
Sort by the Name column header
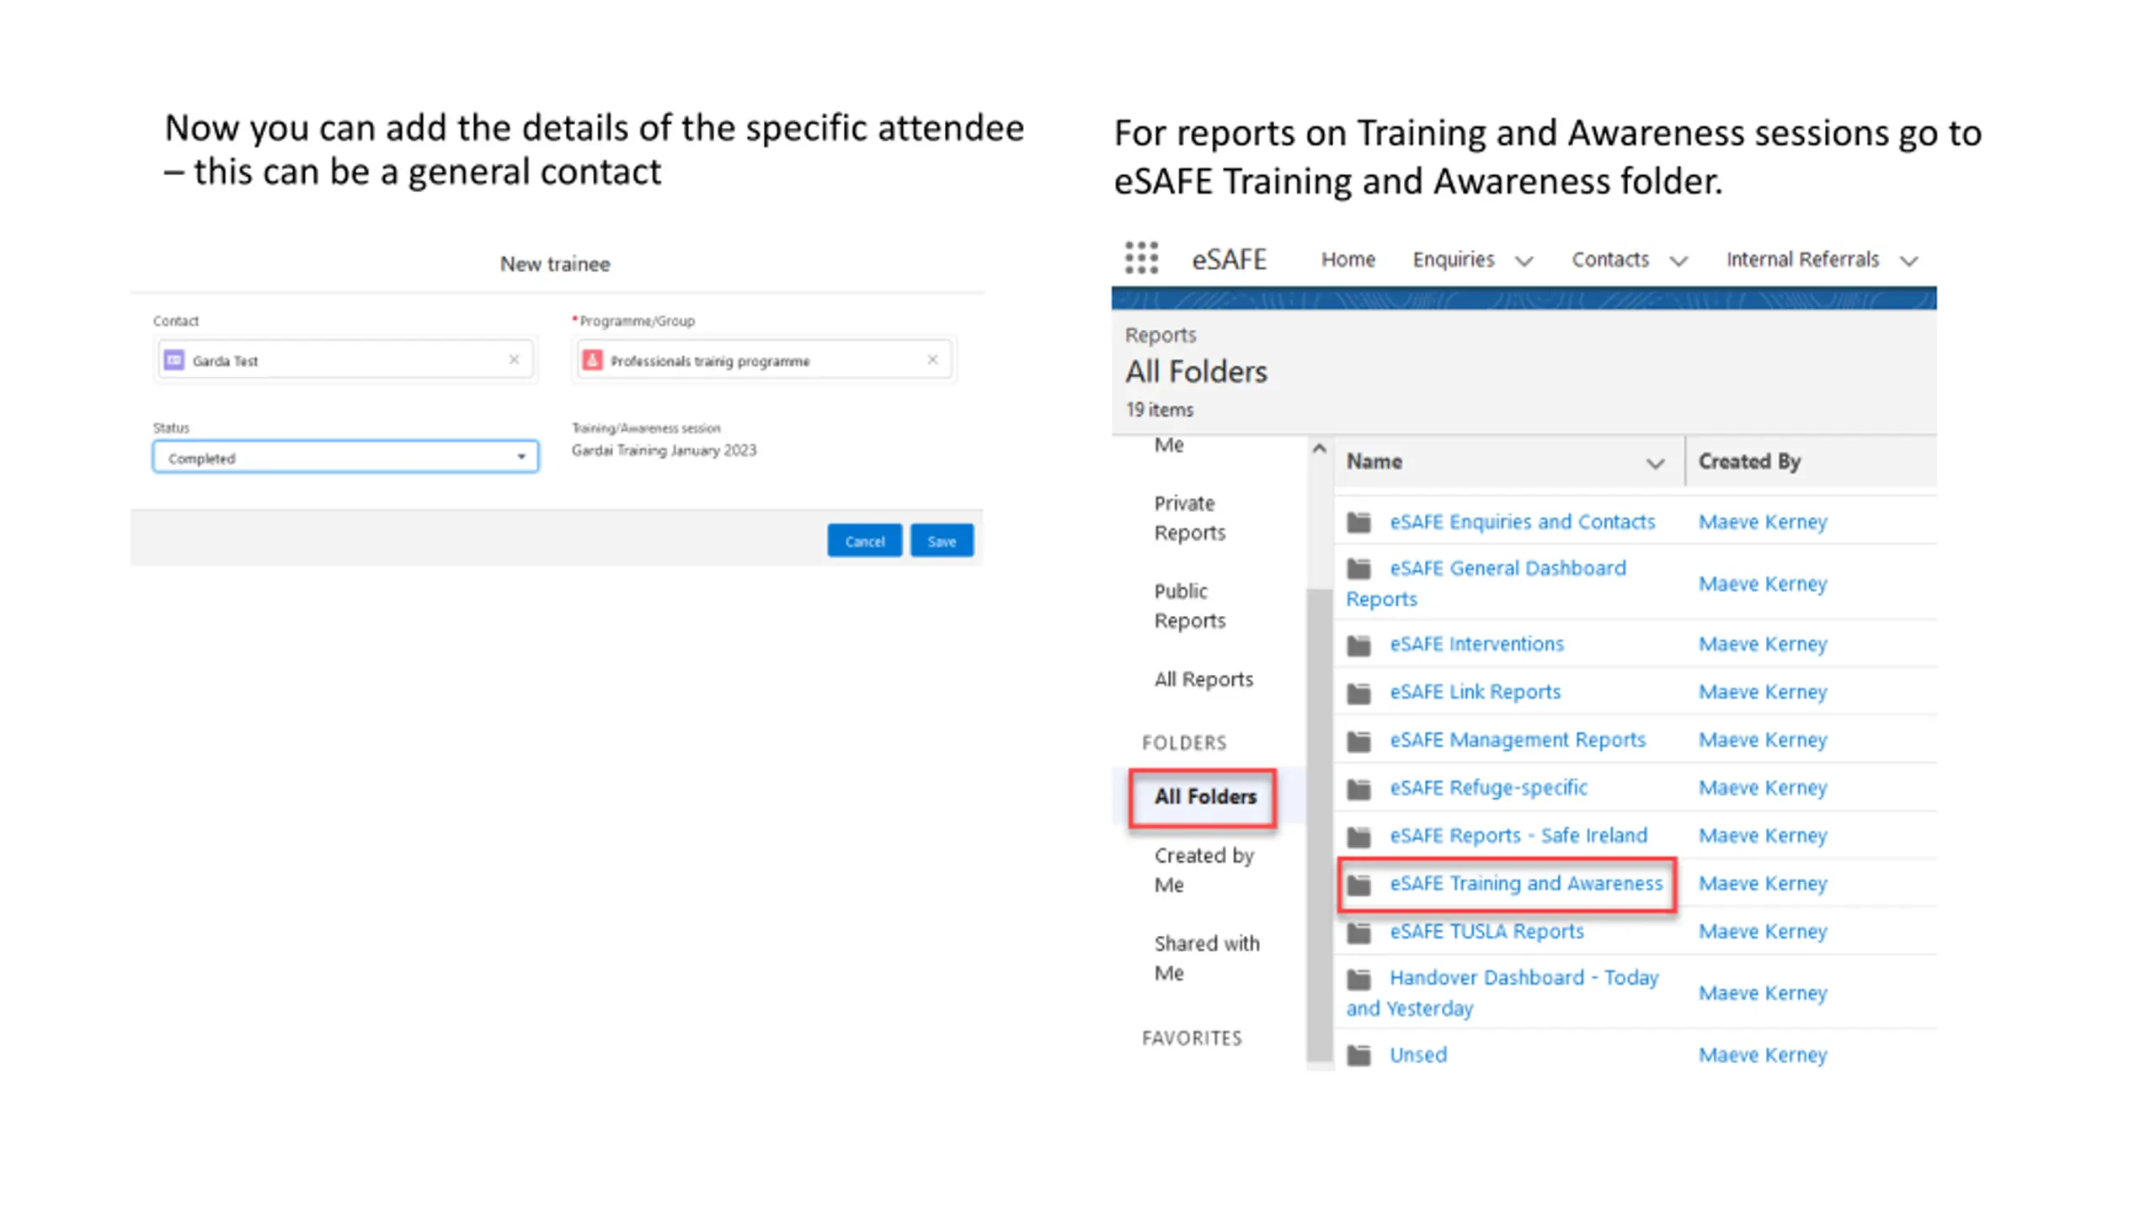[x=1374, y=461]
